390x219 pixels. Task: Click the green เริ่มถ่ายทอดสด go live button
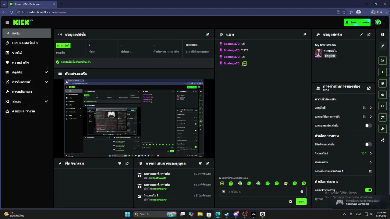pos(357,22)
